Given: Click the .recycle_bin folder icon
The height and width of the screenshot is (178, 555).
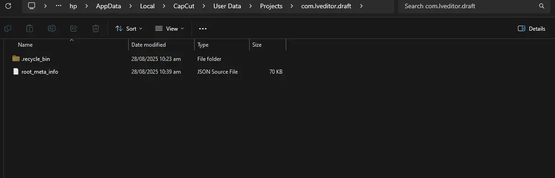Looking at the screenshot, I should tap(16, 59).
